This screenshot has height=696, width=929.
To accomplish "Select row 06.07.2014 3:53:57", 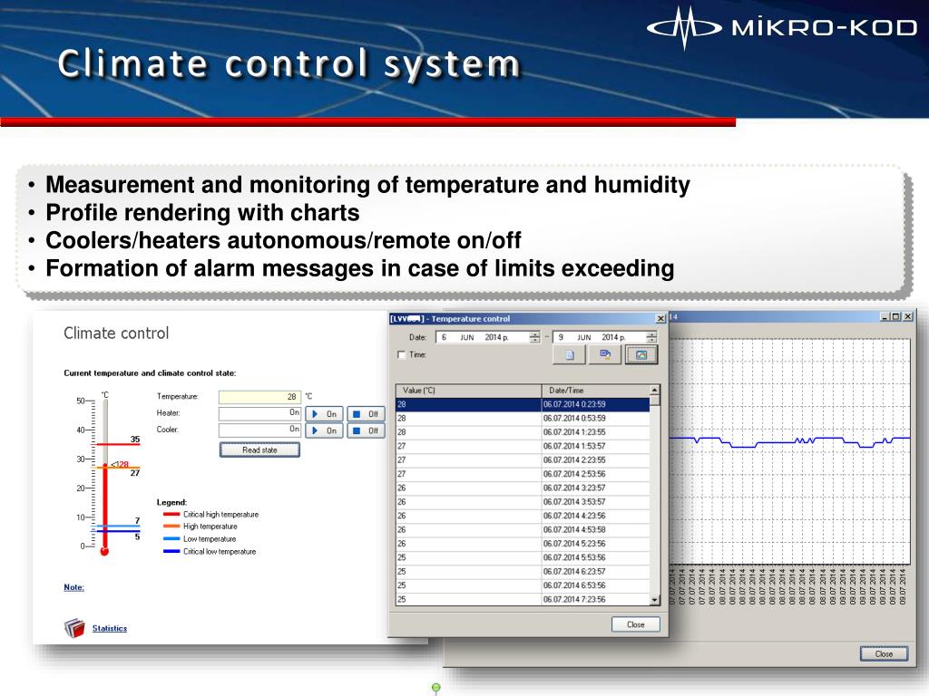I will [523, 502].
